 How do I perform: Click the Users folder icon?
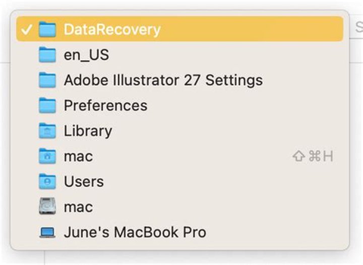(47, 182)
